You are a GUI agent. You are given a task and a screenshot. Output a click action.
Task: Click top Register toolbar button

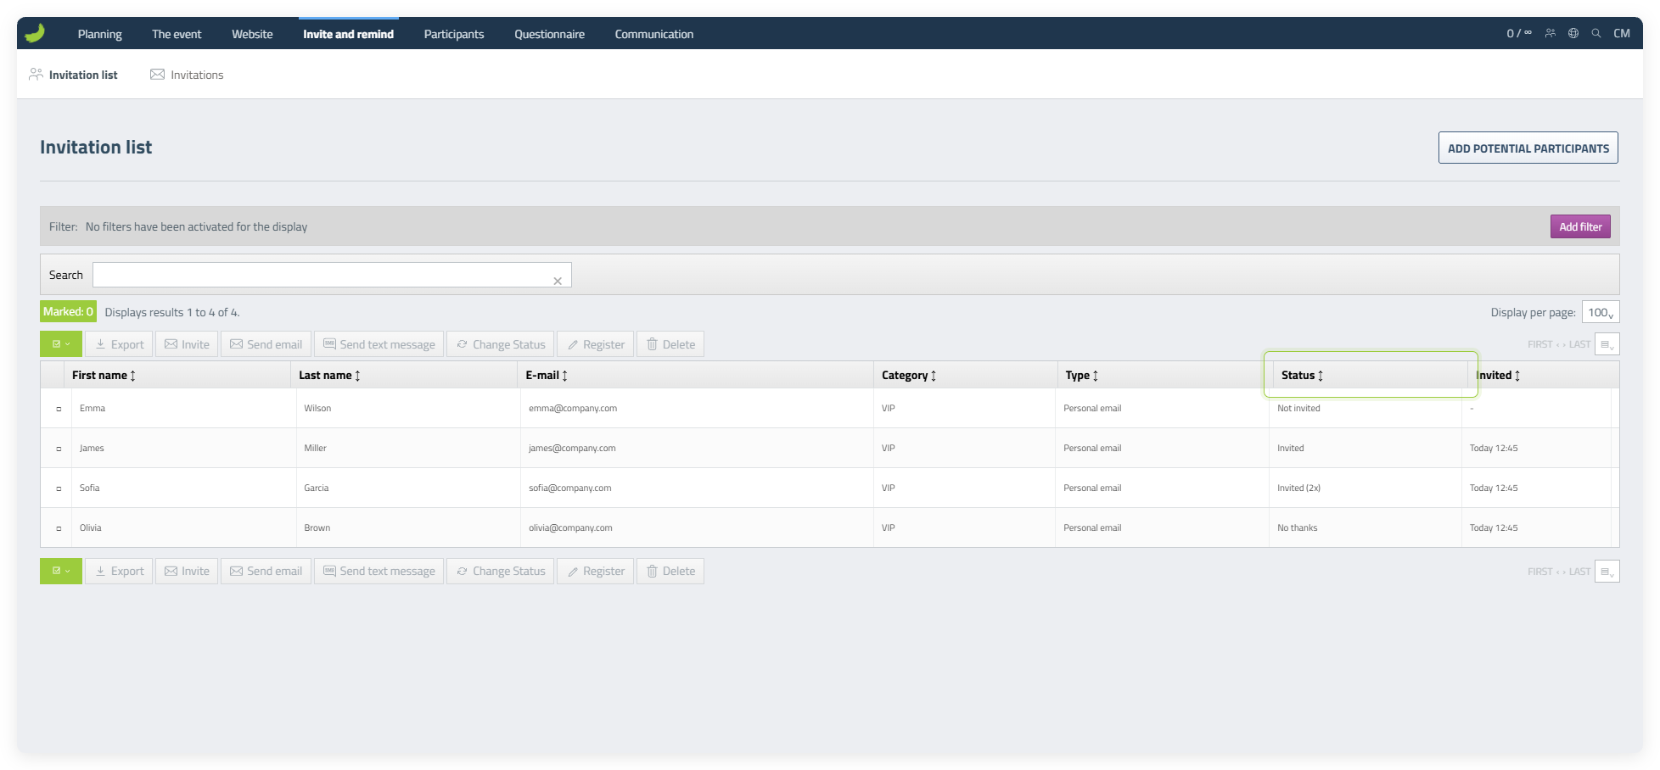[x=596, y=344]
